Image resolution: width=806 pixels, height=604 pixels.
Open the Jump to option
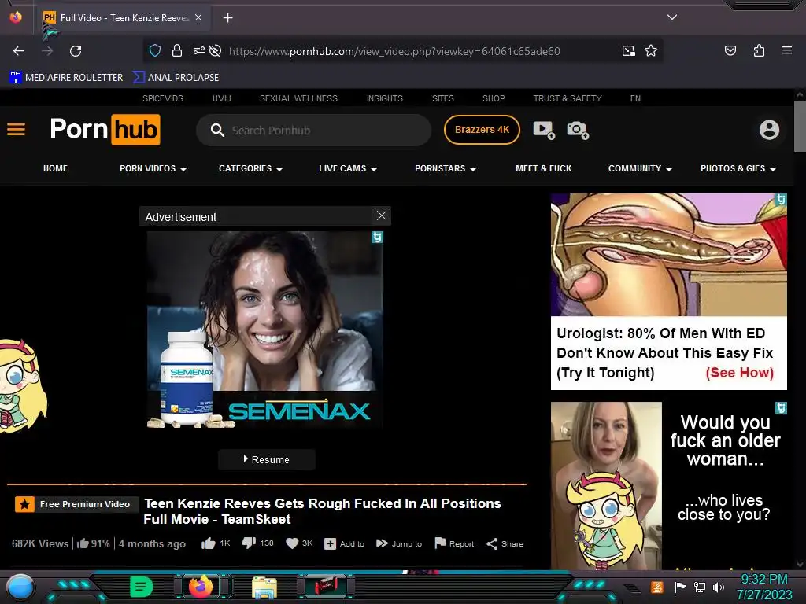click(399, 543)
